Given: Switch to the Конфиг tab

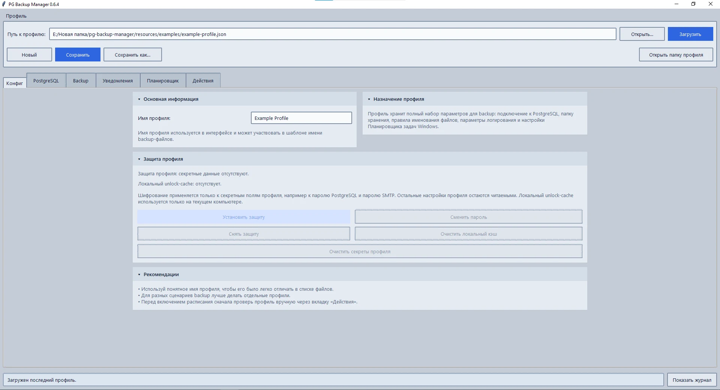Looking at the screenshot, I should coord(15,83).
